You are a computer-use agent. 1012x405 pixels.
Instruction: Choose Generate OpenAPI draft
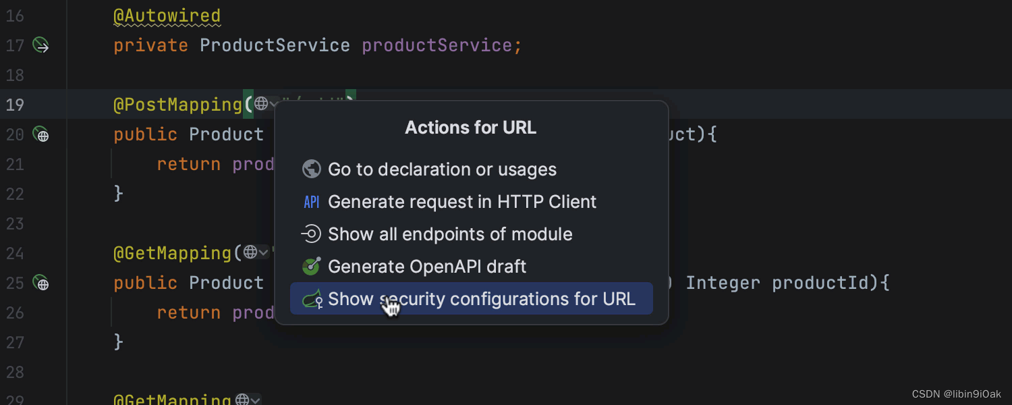[427, 267]
